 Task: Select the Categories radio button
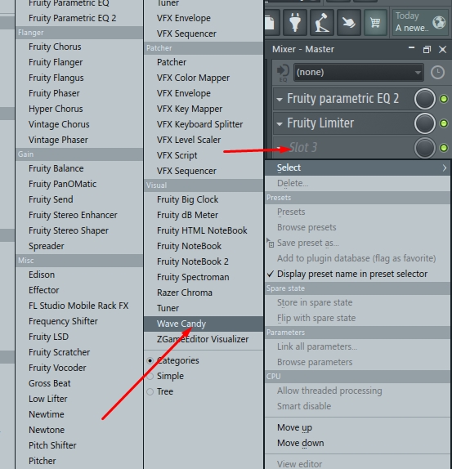(x=150, y=360)
